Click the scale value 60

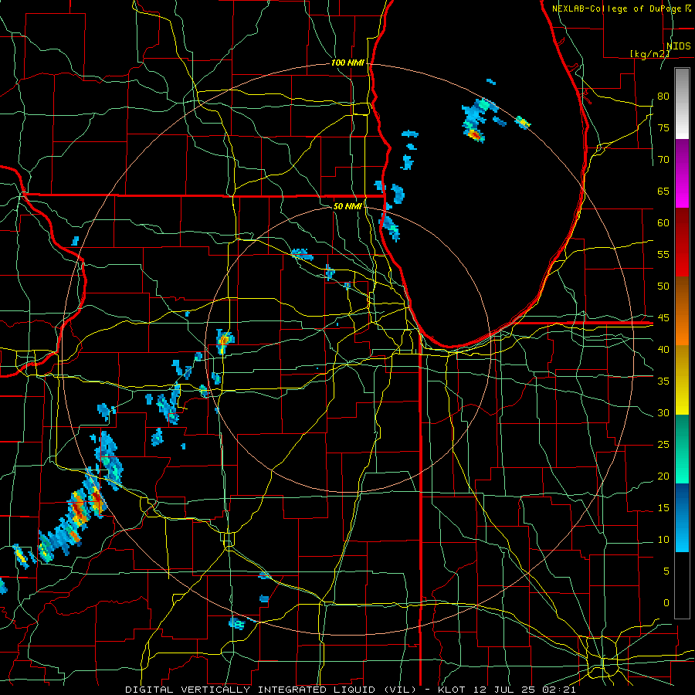663,223
